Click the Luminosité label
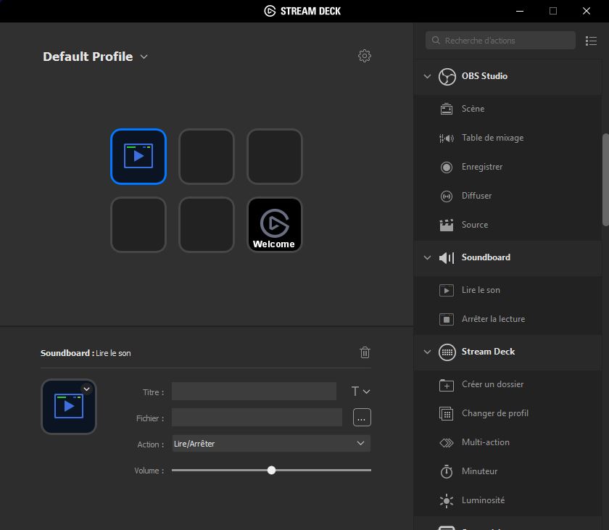 [x=483, y=500]
